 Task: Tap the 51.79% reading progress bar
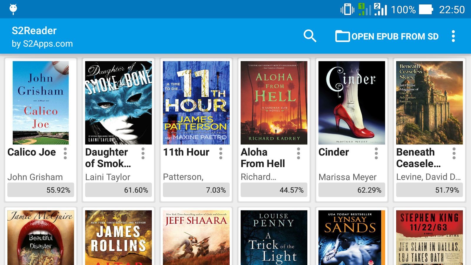[x=429, y=190]
